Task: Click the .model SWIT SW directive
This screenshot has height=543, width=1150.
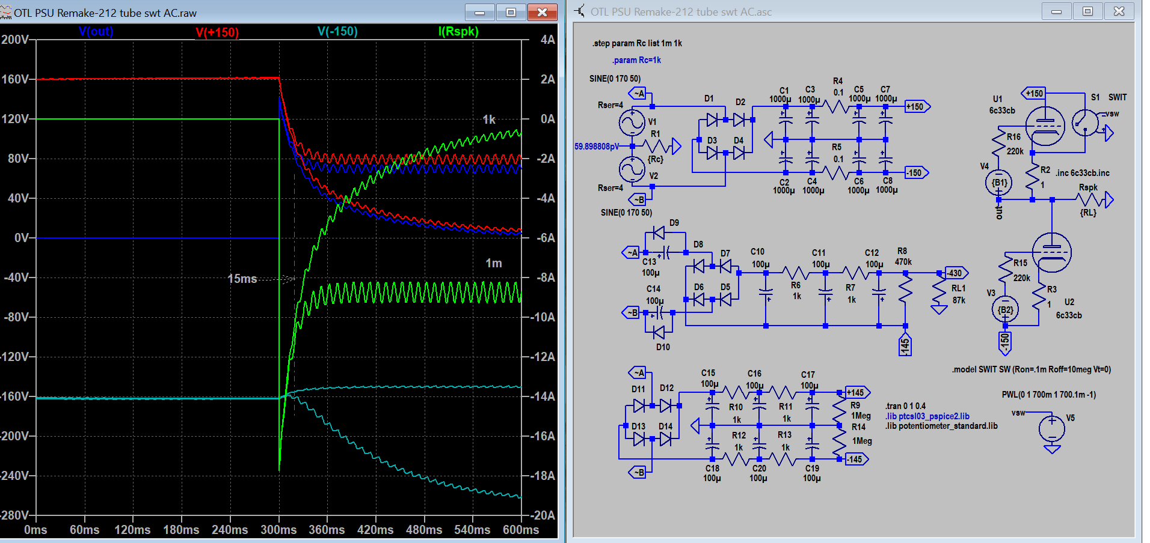Action: (x=1032, y=369)
